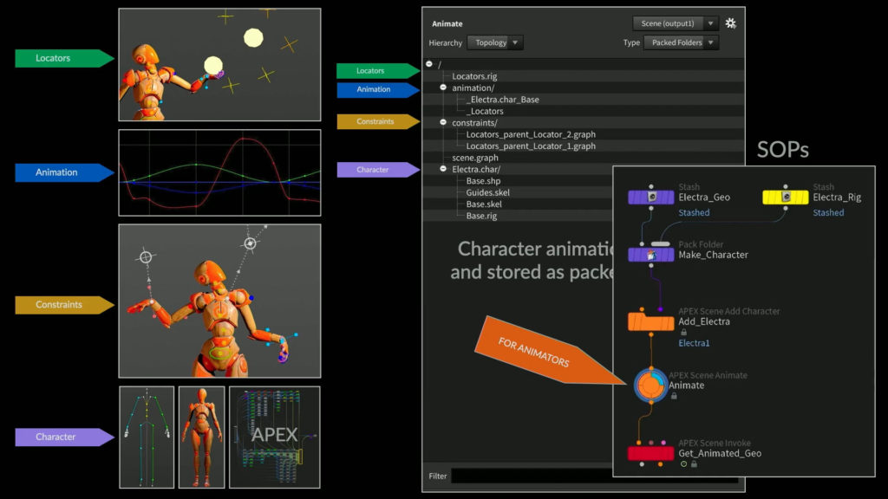Click the Make_Character Pack Folder node icon

(650, 253)
